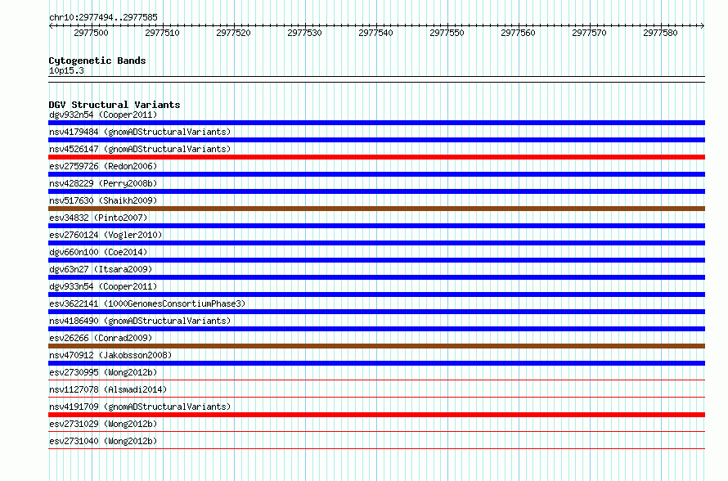Select the blue bar under esv2759726
Screen dimensions: 728x481
click(376, 174)
